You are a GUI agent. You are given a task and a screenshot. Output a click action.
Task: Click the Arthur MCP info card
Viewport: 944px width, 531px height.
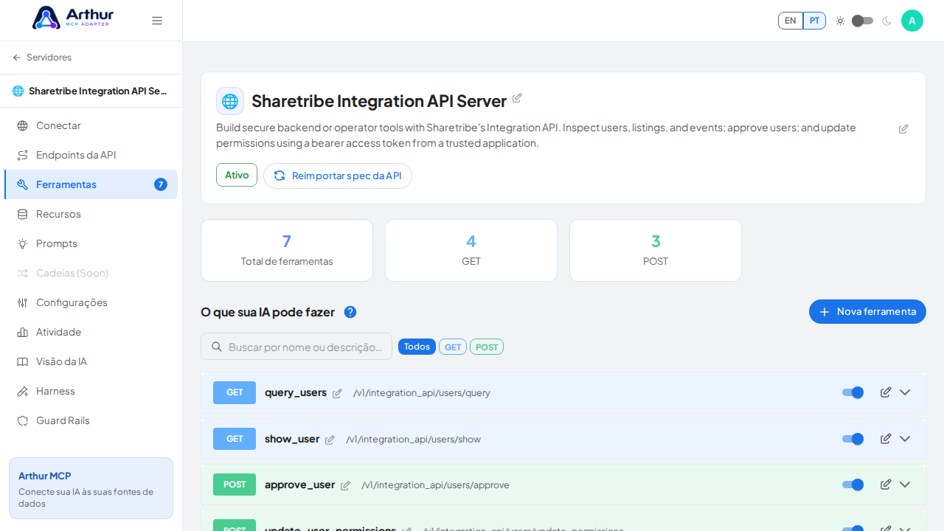(x=91, y=488)
